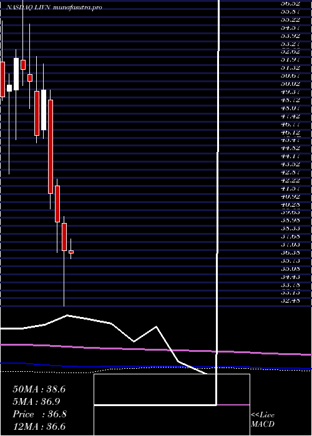The height and width of the screenshot is (436, 312).
Task: Click the 12MA : 36.6 readout
Action: click(x=39, y=427)
